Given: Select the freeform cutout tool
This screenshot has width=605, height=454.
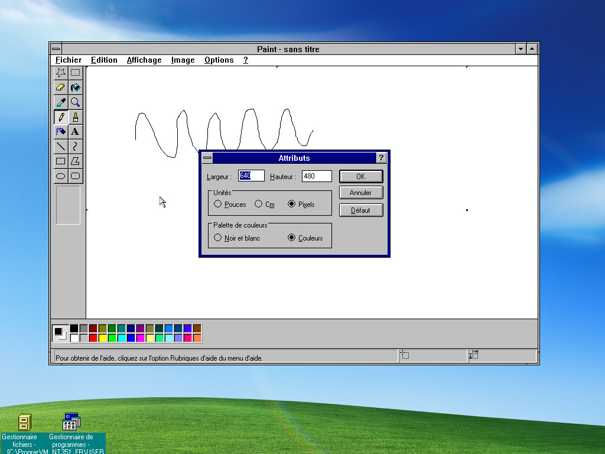Looking at the screenshot, I should pos(61,72).
